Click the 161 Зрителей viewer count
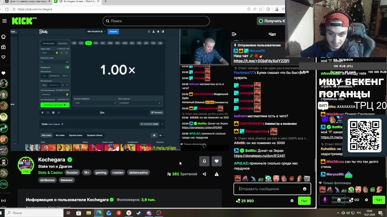The height and width of the screenshot is (217, 387). pyautogui.click(x=182, y=174)
